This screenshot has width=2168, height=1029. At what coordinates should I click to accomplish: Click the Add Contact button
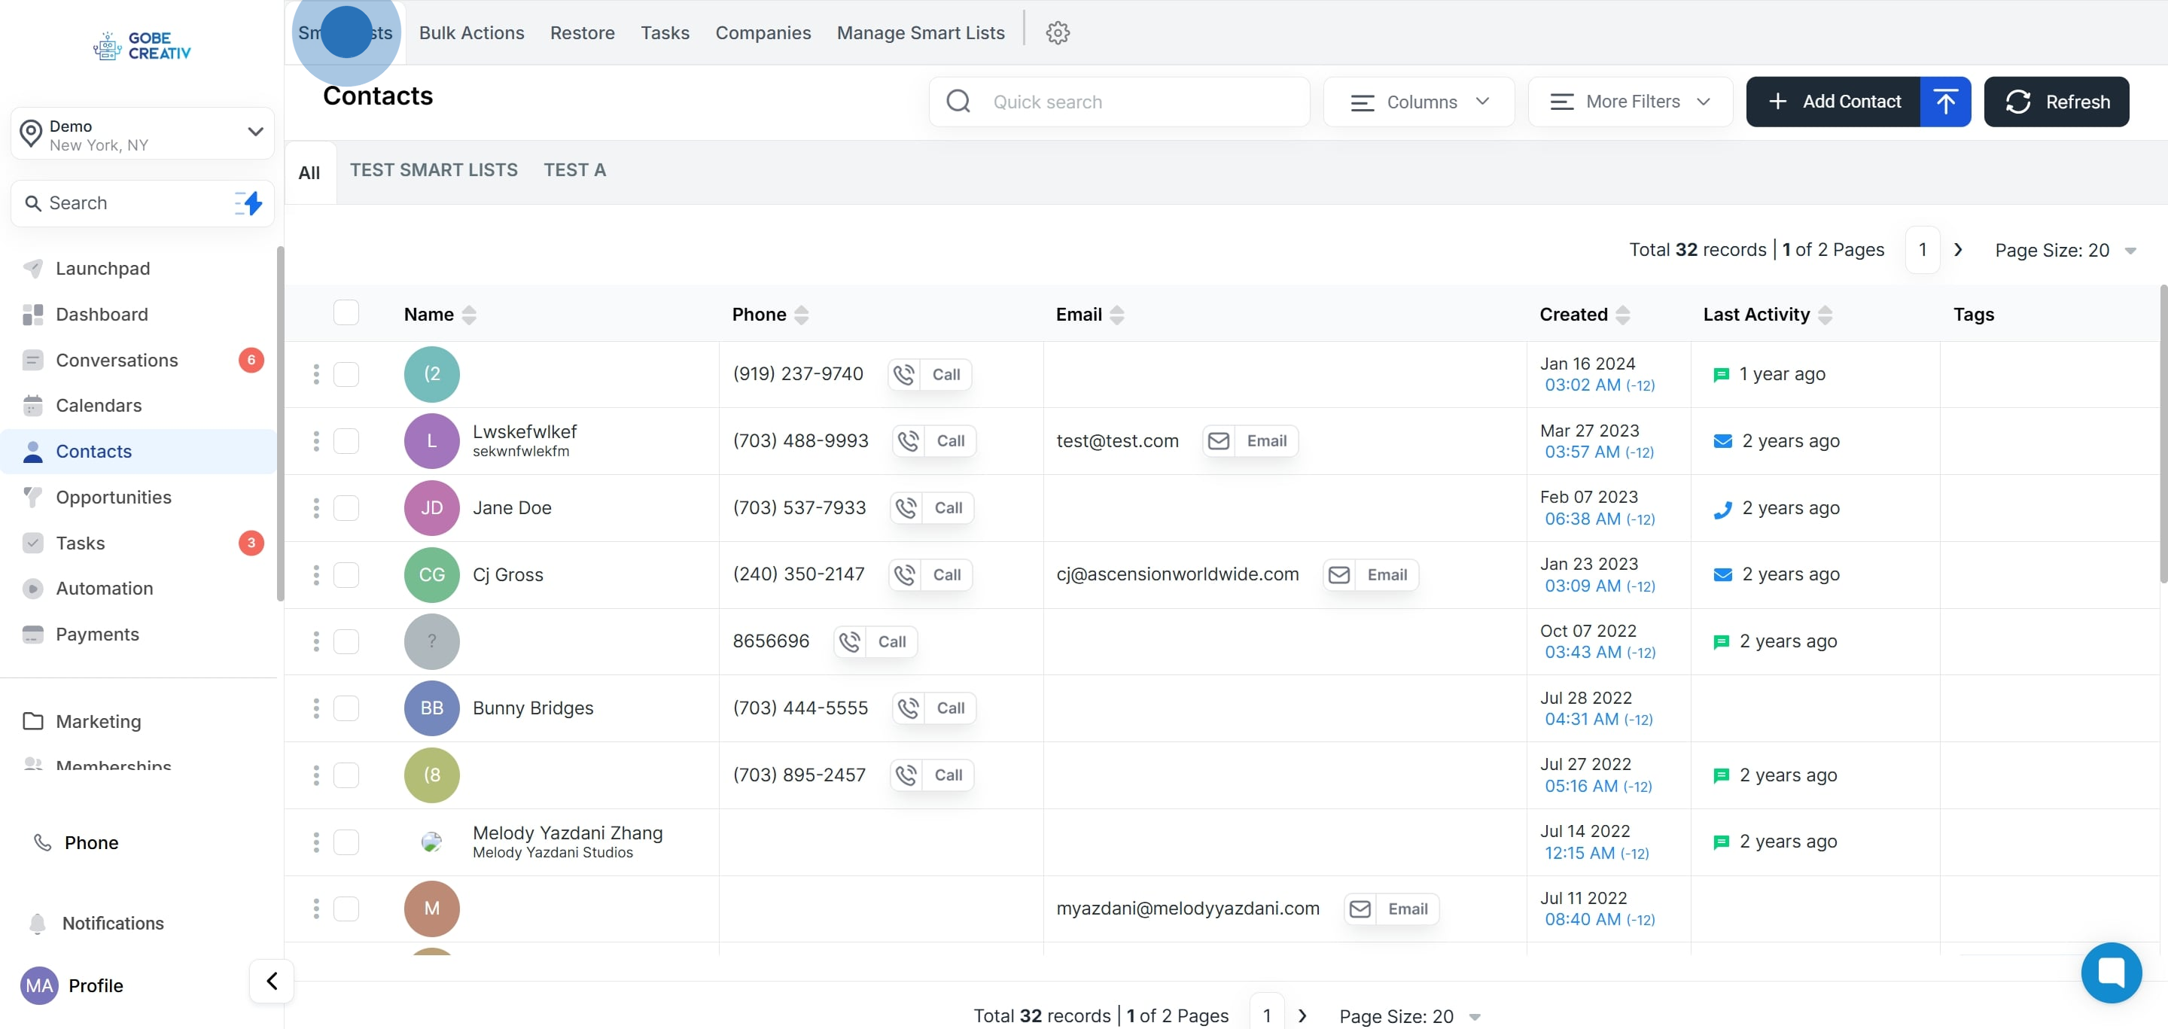[x=1833, y=102]
